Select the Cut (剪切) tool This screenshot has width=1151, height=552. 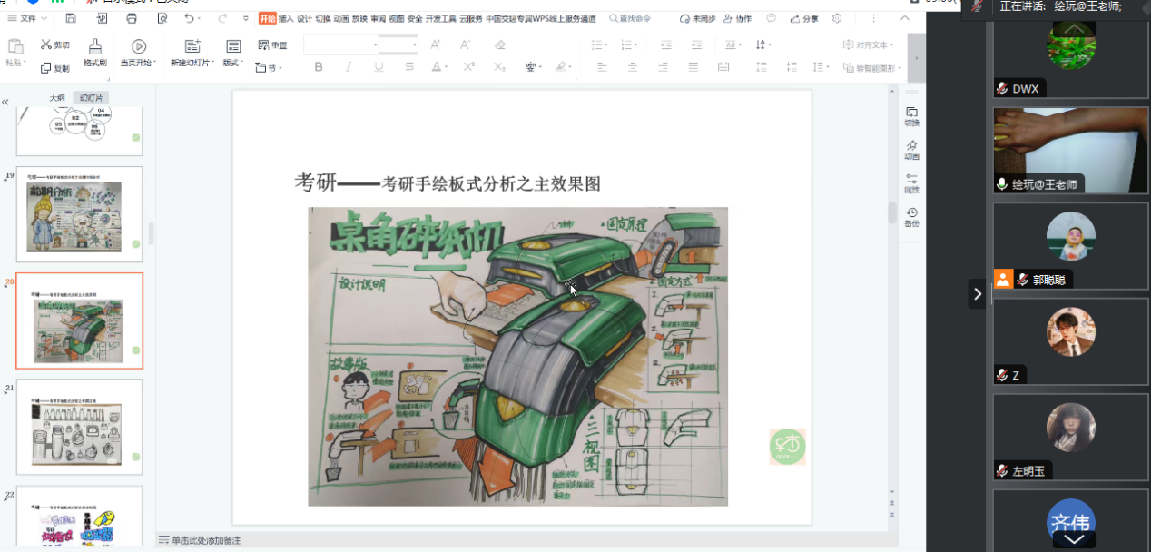point(54,44)
